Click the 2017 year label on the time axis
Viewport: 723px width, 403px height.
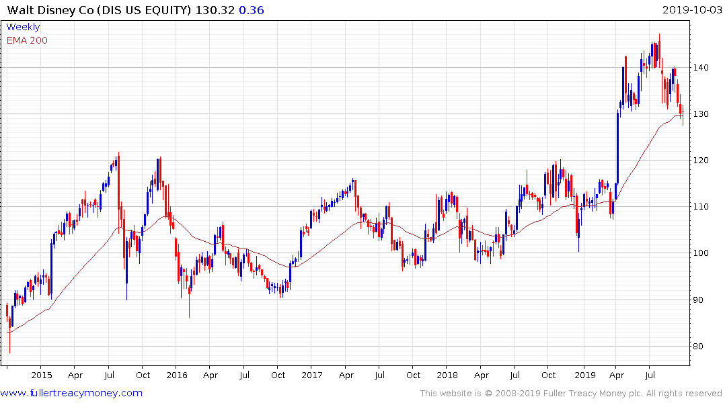[x=311, y=375]
